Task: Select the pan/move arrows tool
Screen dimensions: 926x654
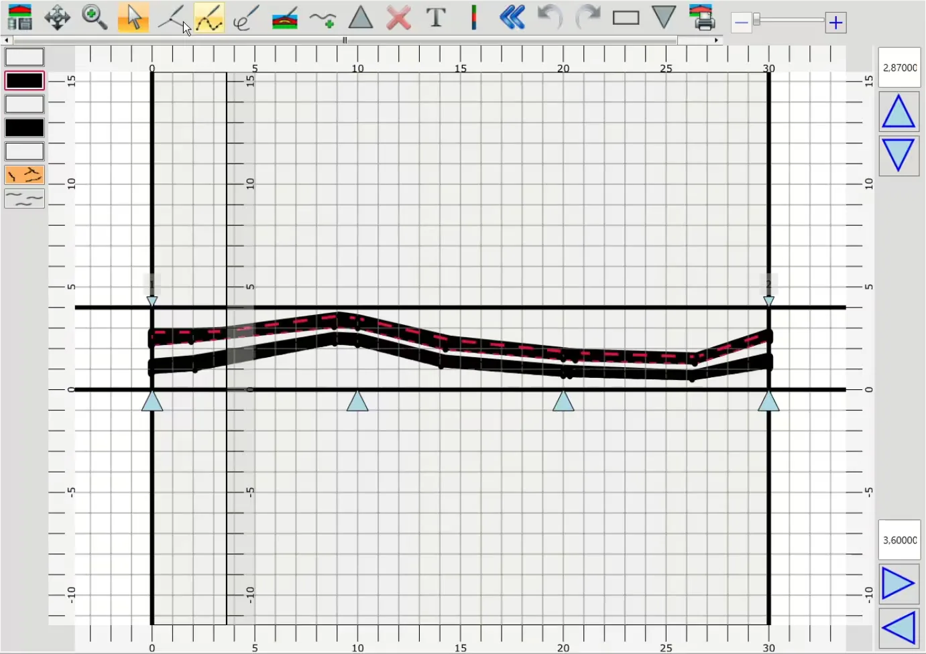Action: (x=57, y=17)
